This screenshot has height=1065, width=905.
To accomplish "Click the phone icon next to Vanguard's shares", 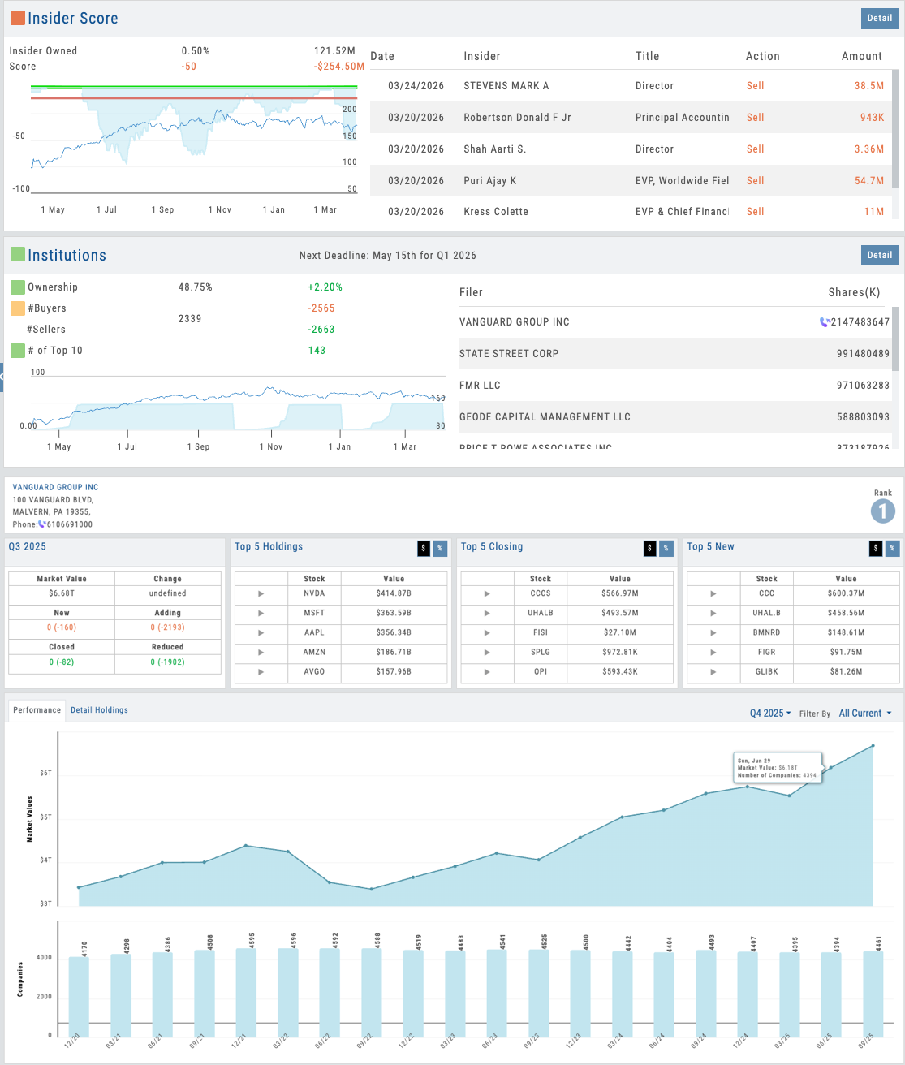I will [825, 322].
